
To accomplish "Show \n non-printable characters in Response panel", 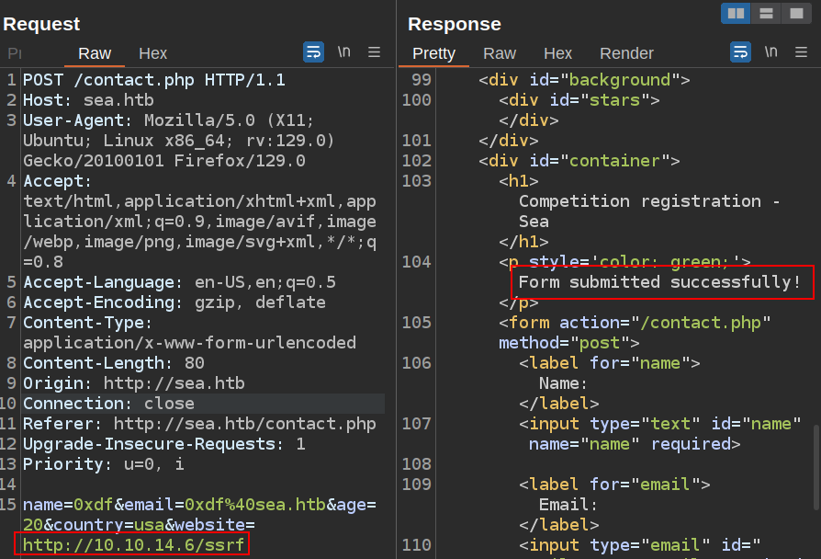I will click(770, 52).
